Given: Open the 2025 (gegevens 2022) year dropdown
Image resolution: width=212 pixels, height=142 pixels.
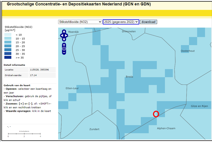Looking at the screenshot, I should coord(121,22).
